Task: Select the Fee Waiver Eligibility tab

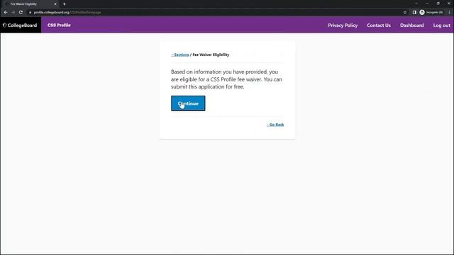Action: (30, 4)
